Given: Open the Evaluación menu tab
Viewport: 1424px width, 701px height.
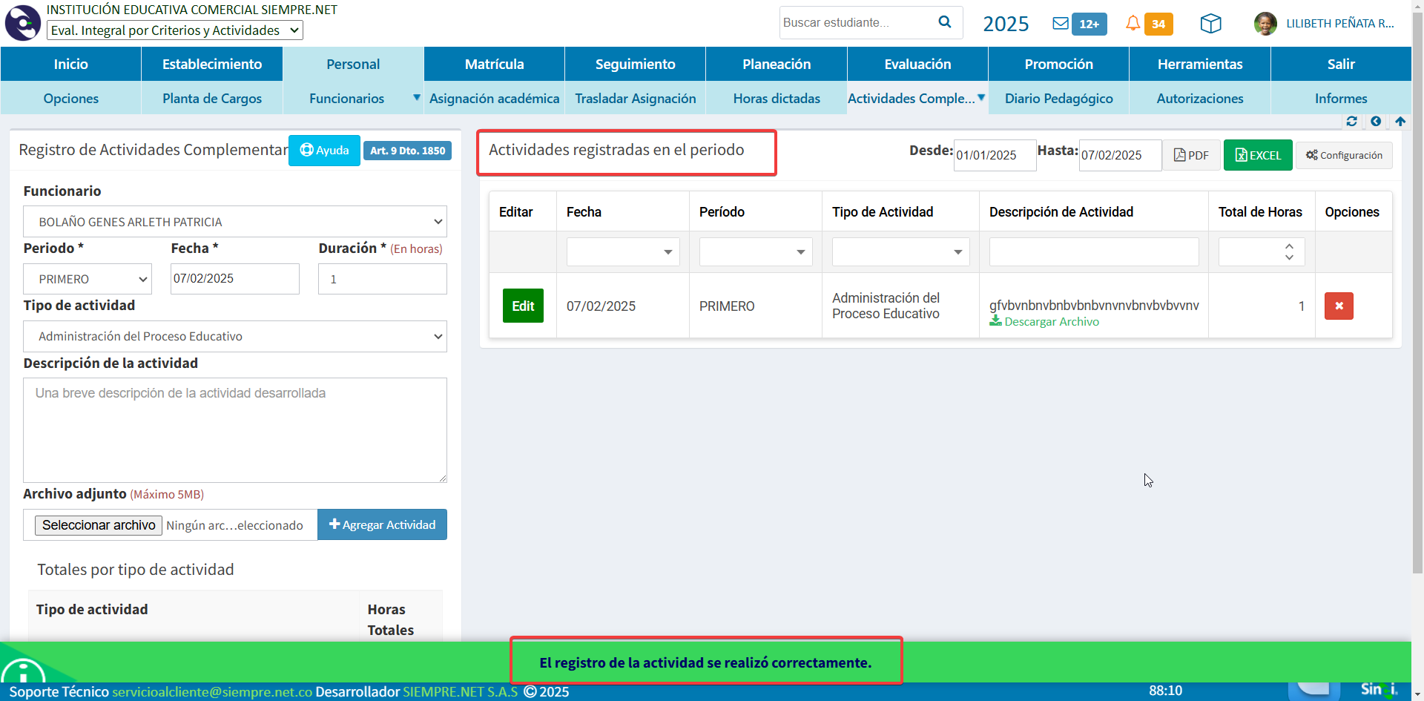Looking at the screenshot, I should 917,65.
